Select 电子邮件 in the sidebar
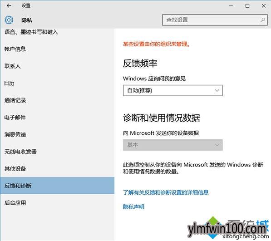The width and height of the screenshot is (271, 241). point(15,117)
